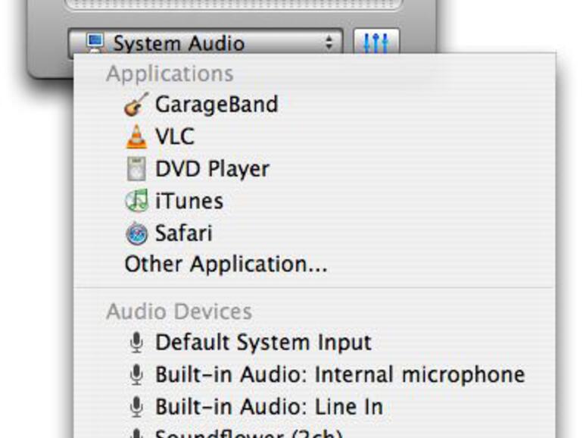The height and width of the screenshot is (438, 583).
Task: Click the DVD Player app icon
Action: (x=136, y=169)
